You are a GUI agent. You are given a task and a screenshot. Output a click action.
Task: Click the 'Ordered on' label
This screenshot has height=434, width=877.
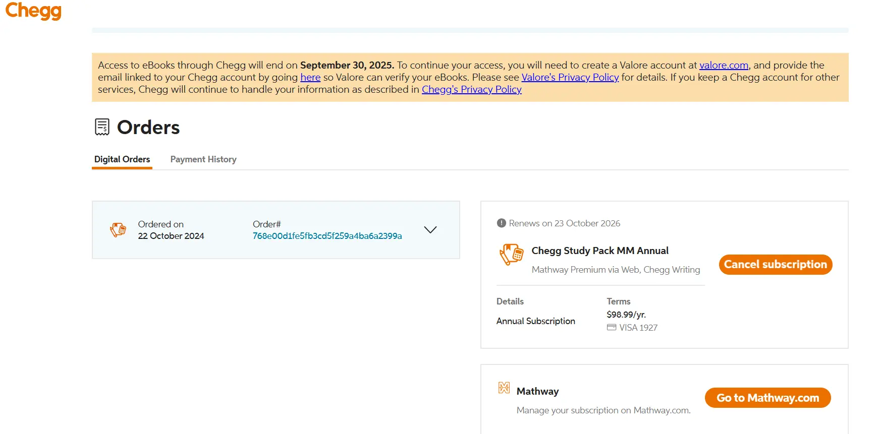coord(161,224)
